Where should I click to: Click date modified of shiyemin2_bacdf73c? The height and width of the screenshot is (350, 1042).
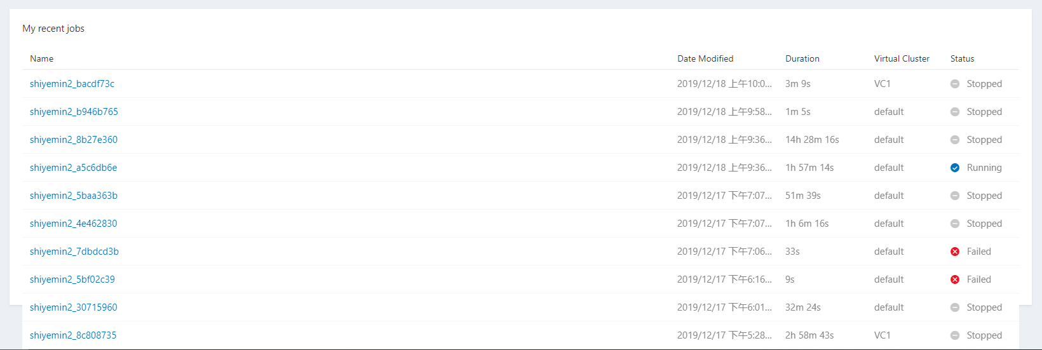pyautogui.click(x=724, y=84)
